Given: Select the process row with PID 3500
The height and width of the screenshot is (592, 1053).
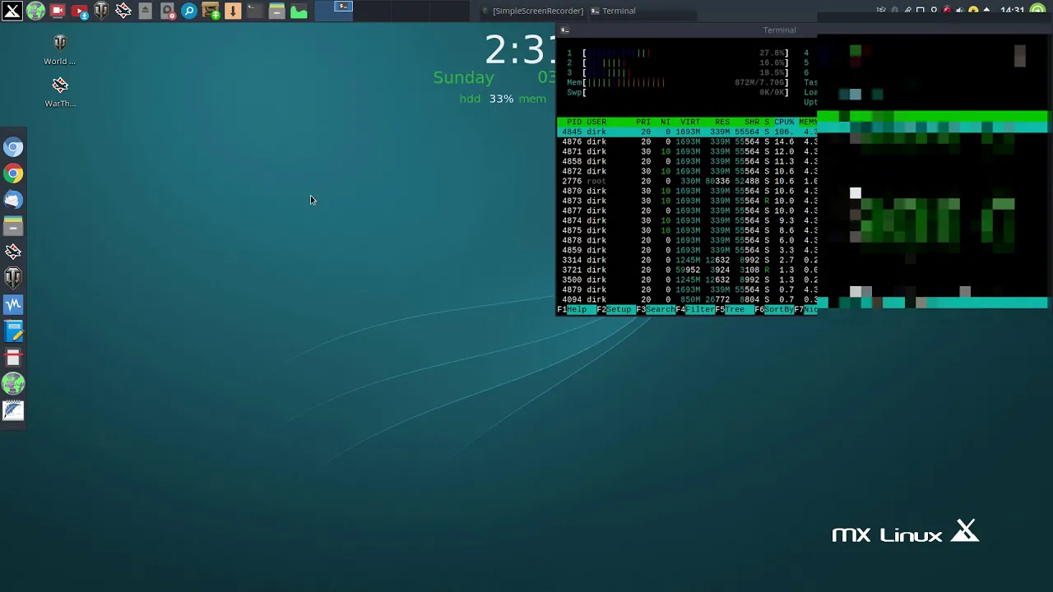Looking at the screenshot, I should click(x=687, y=280).
